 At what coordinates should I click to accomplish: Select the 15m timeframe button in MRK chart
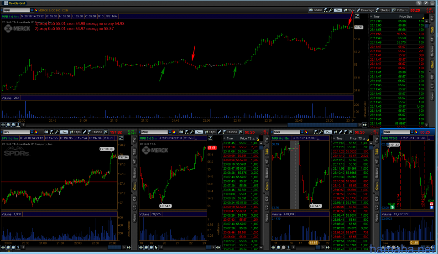click(328, 132)
